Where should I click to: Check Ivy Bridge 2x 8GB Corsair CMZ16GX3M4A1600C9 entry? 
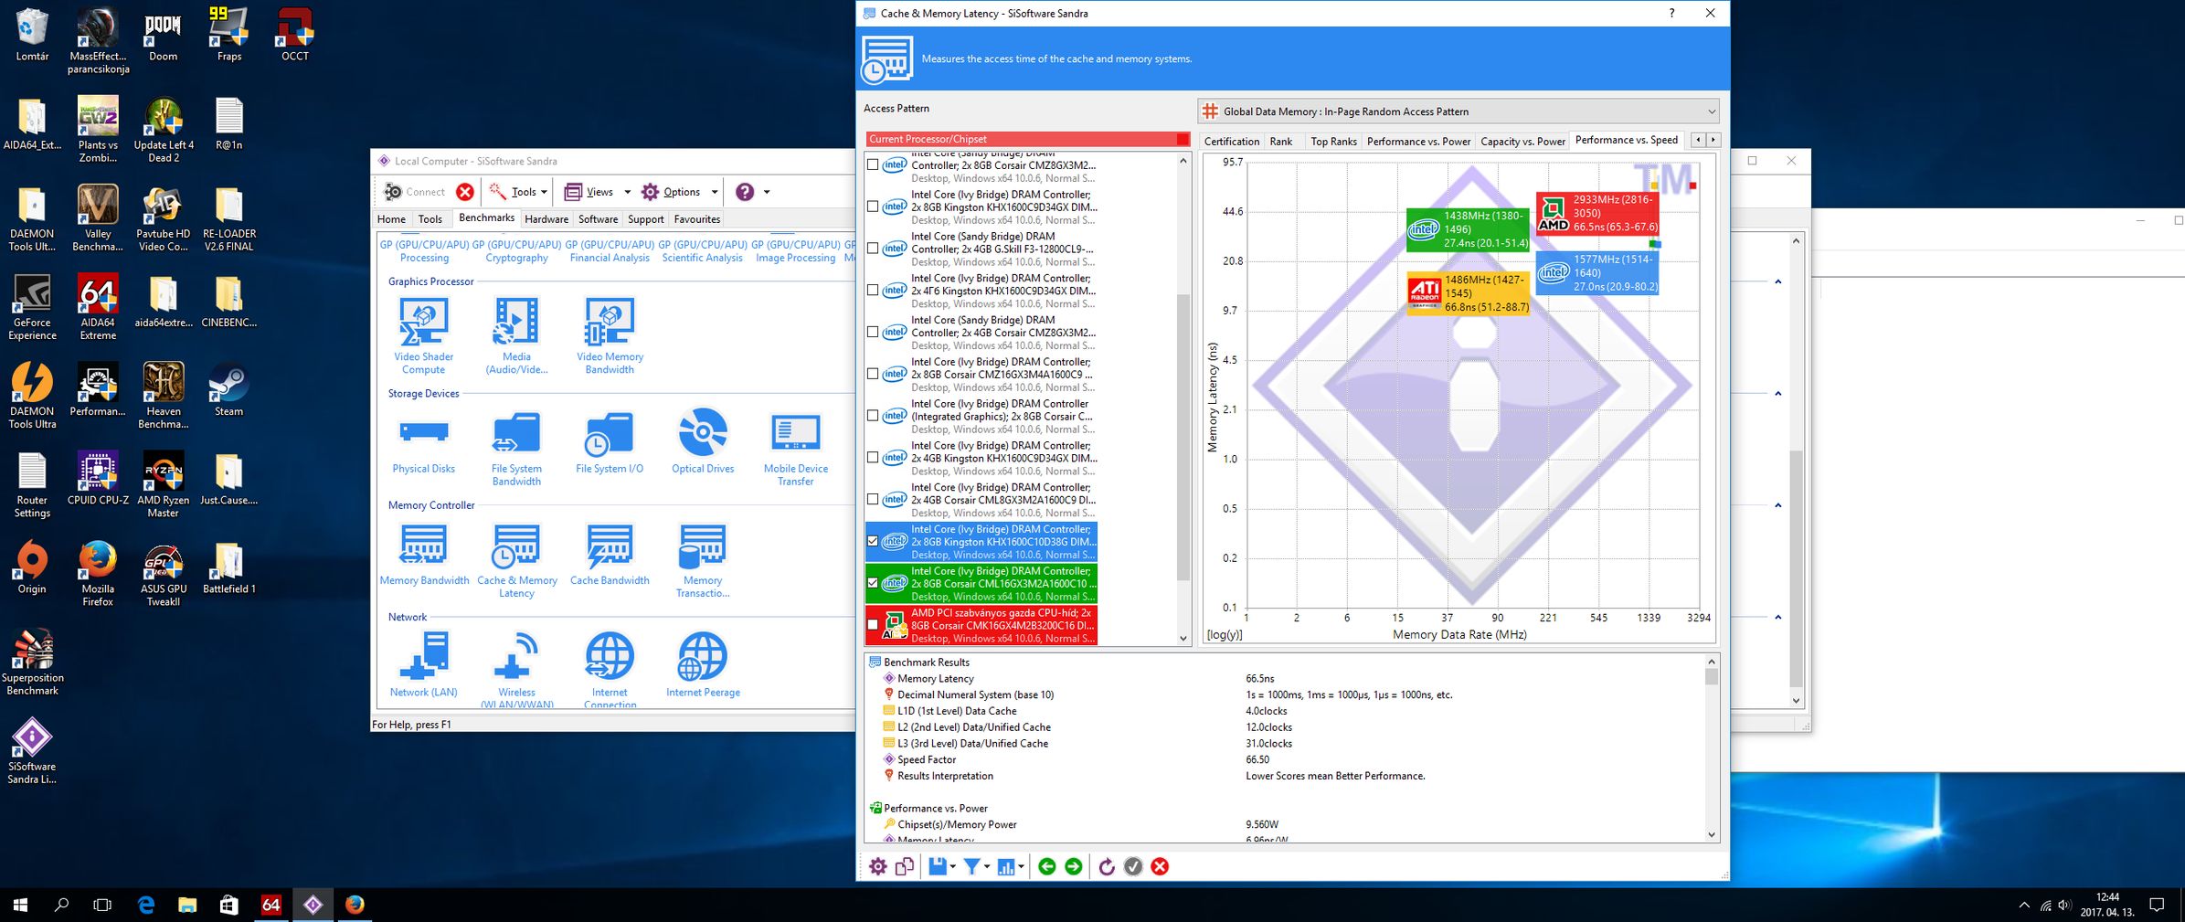pos(873,374)
